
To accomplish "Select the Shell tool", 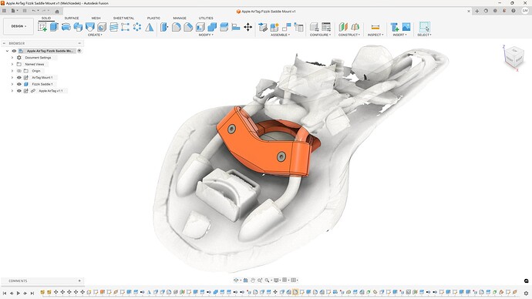I will click(x=200, y=27).
